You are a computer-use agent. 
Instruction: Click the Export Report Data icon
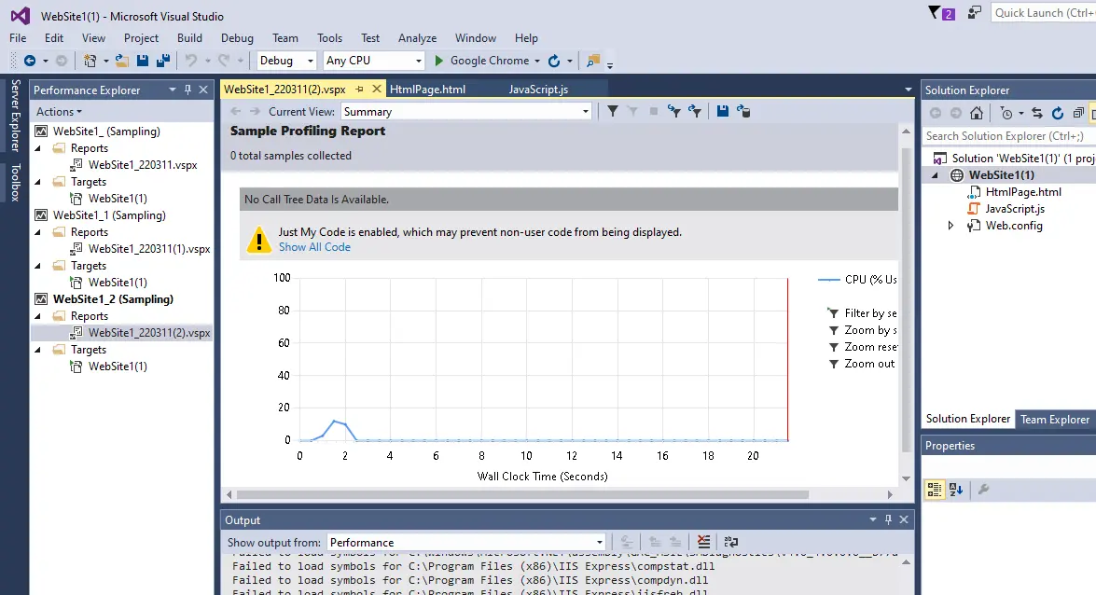743,111
